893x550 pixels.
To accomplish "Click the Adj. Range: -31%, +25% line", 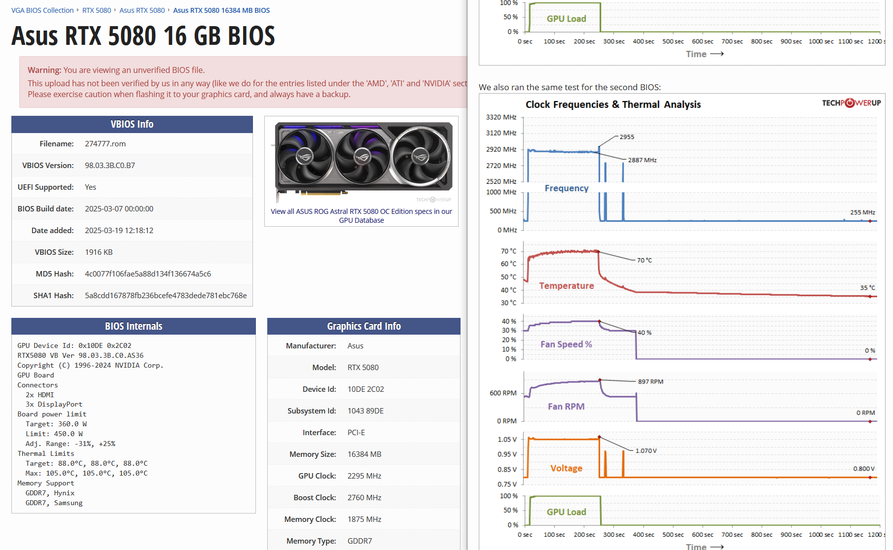I will pos(71,444).
